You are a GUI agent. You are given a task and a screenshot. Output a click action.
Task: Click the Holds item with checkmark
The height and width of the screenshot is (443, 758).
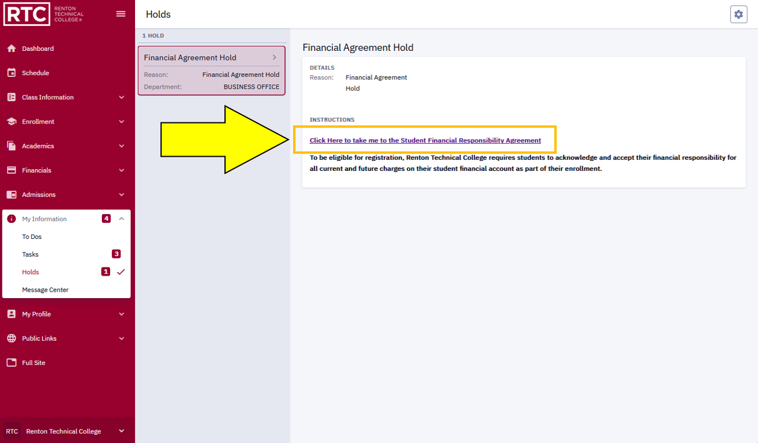click(x=31, y=272)
